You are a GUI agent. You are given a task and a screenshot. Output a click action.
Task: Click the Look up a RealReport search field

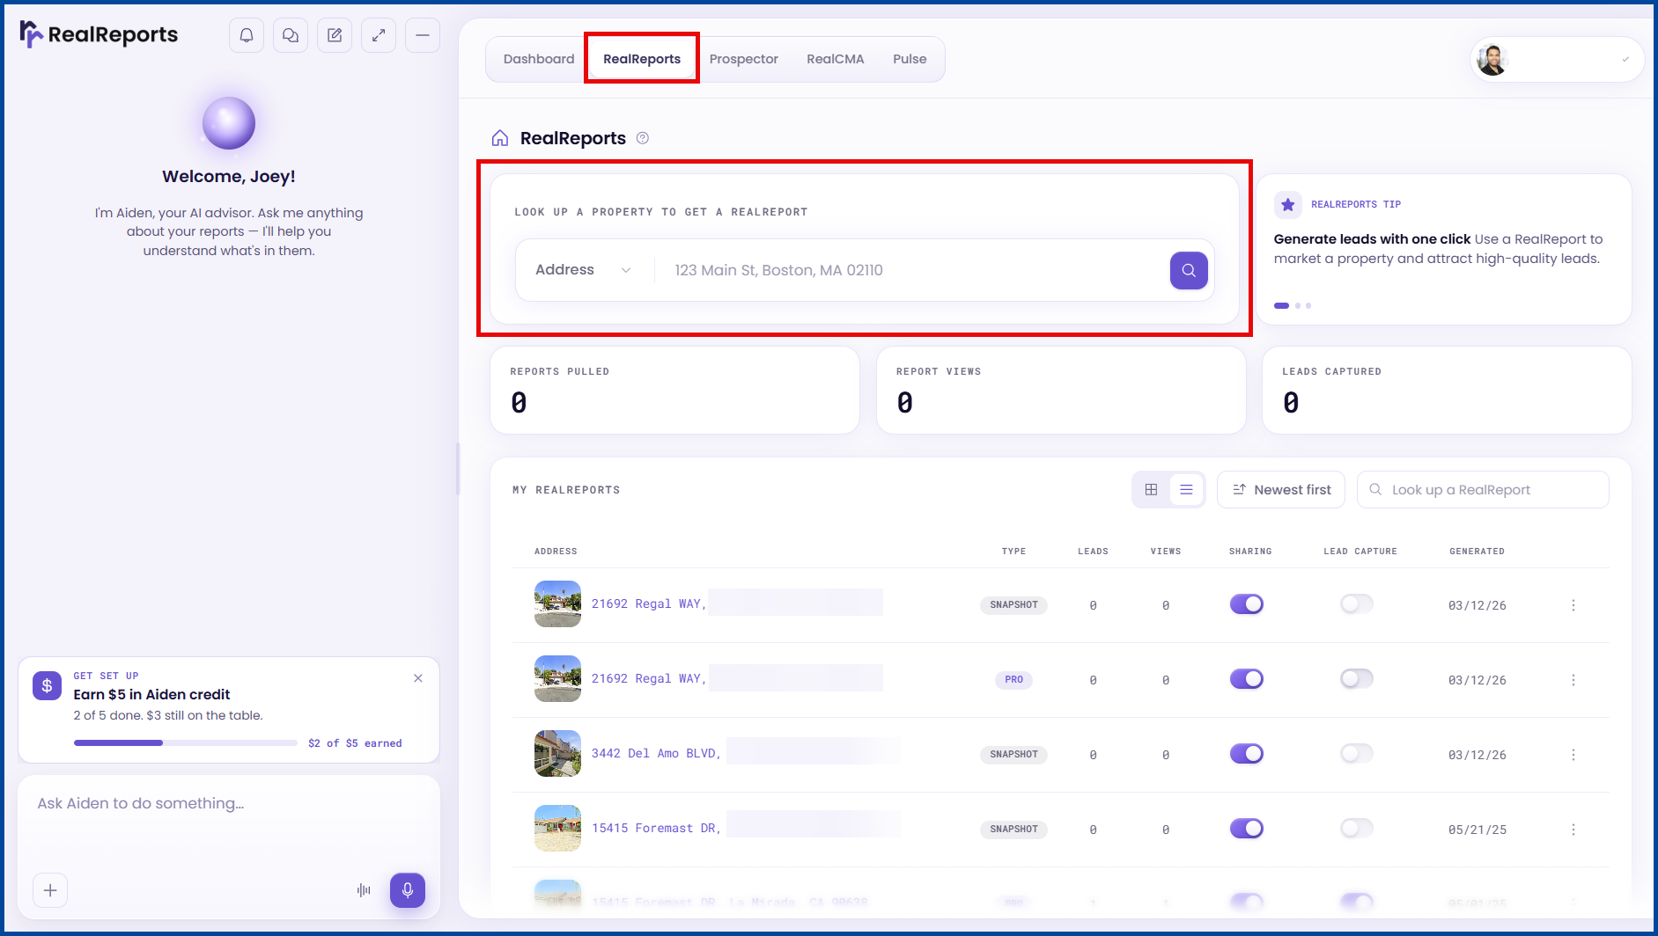[x=1484, y=490]
